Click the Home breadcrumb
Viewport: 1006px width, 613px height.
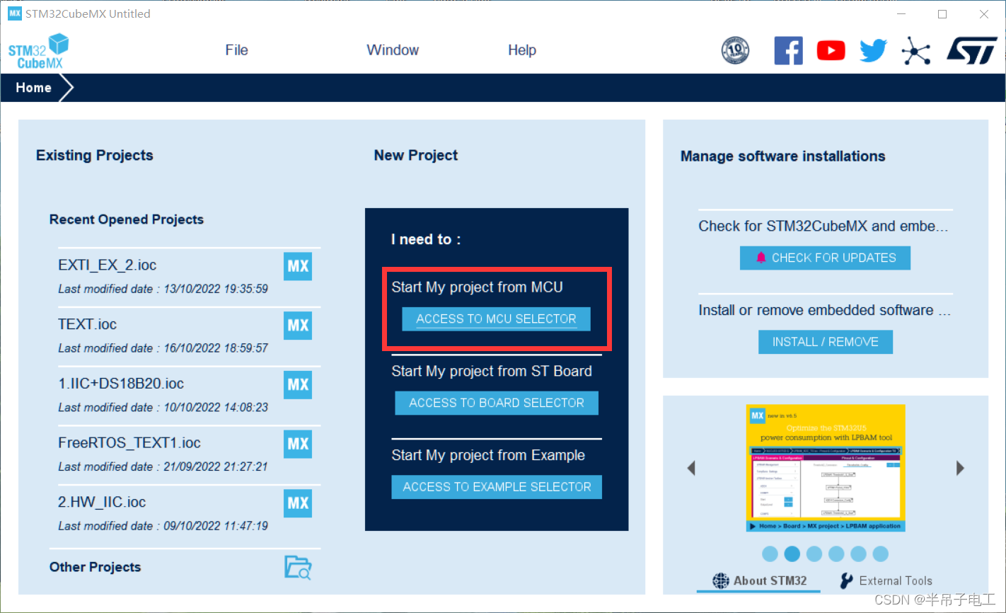click(x=33, y=88)
